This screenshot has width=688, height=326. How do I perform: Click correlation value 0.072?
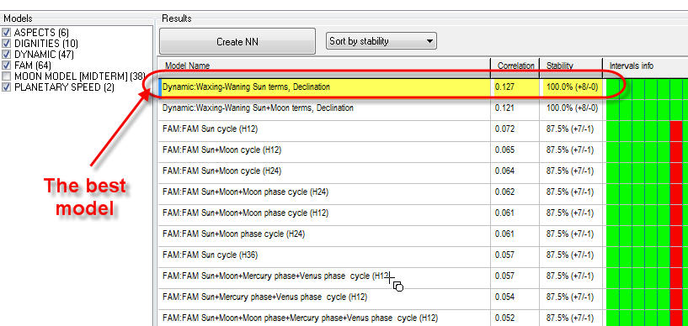pyautogui.click(x=504, y=129)
